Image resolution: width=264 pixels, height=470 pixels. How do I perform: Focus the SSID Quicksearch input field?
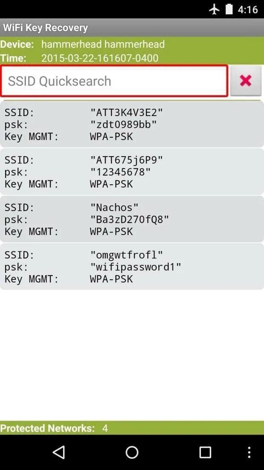tap(114, 81)
